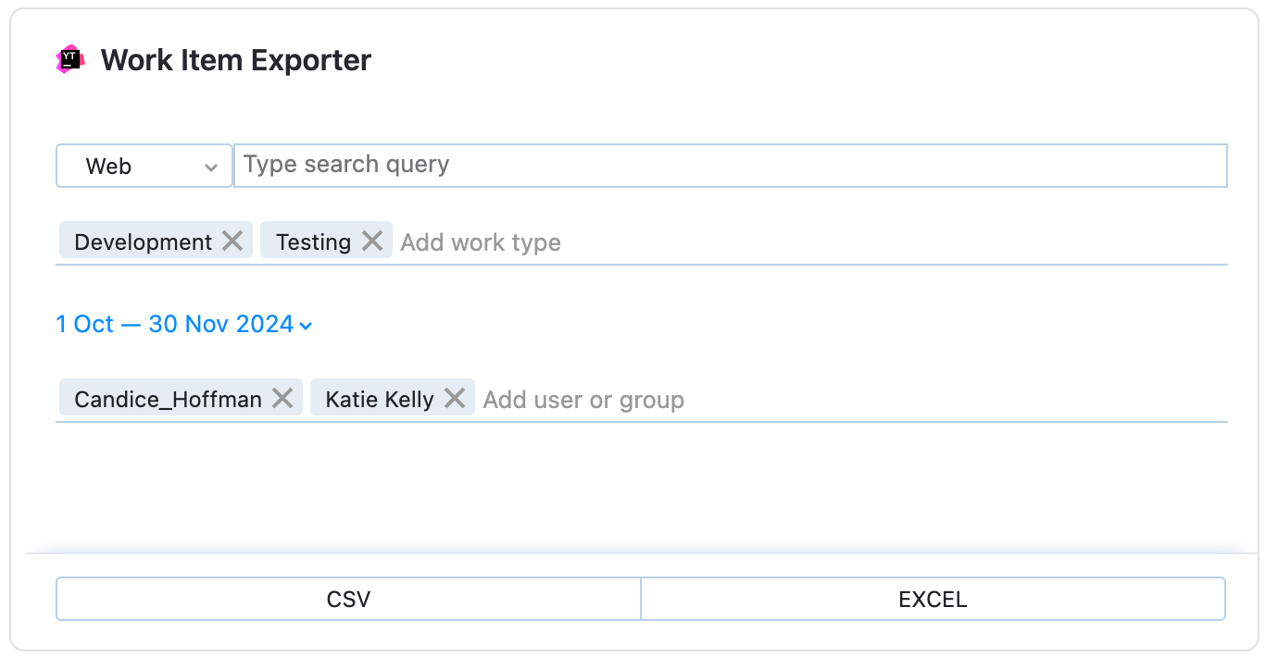This screenshot has width=1265, height=657.
Task: Click the Work Item Exporter title
Action: coord(236,59)
